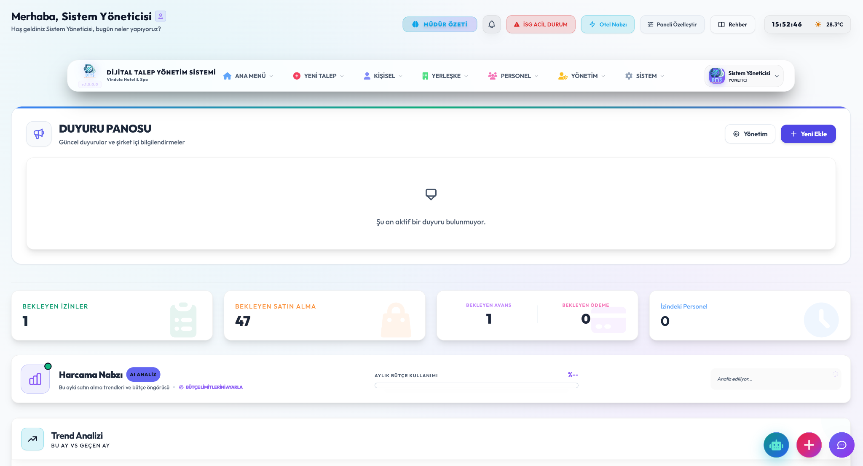Image resolution: width=863 pixels, height=466 pixels.
Task: Open the YERLEŞKE menu
Action: (445, 76)
